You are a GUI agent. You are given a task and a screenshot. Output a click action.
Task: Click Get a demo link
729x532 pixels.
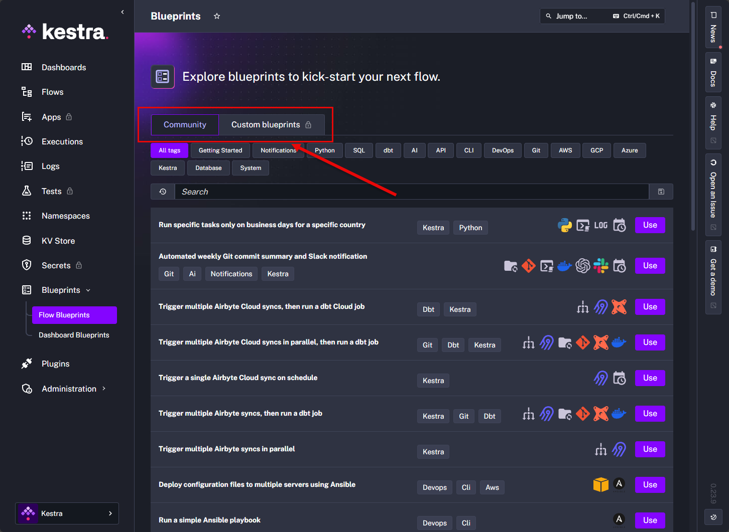click(x=713, y=277)
